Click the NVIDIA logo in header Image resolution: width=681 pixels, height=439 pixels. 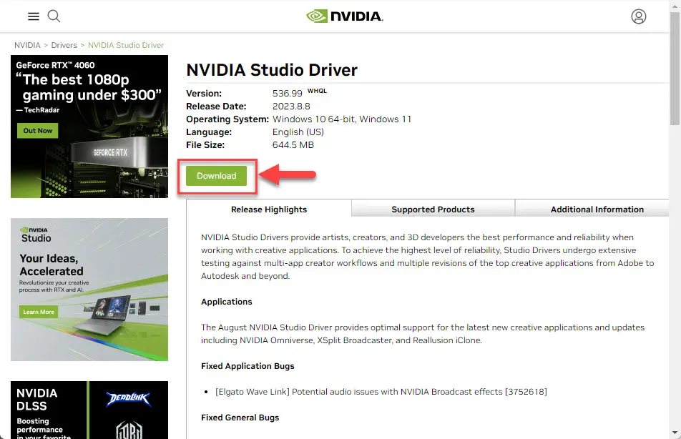344,16
